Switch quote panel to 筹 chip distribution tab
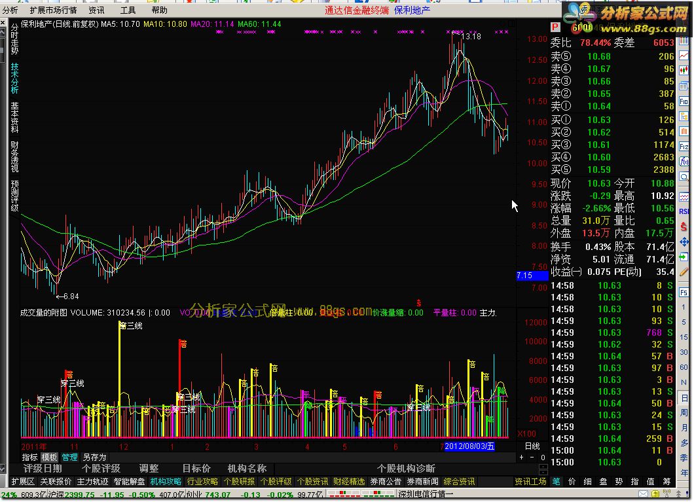This screenshot has width=694, height=502. click(x=667, y=481)
